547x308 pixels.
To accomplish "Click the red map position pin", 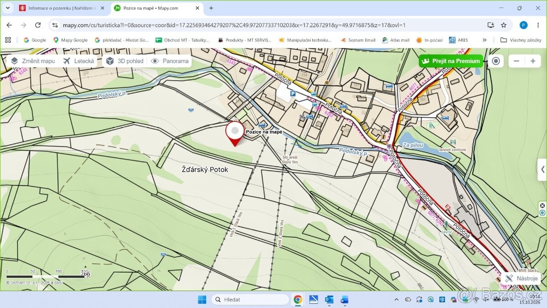I will [235, 133].
